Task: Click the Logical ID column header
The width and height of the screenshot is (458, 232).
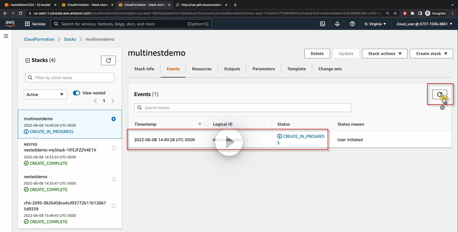Action: (223, 124)
